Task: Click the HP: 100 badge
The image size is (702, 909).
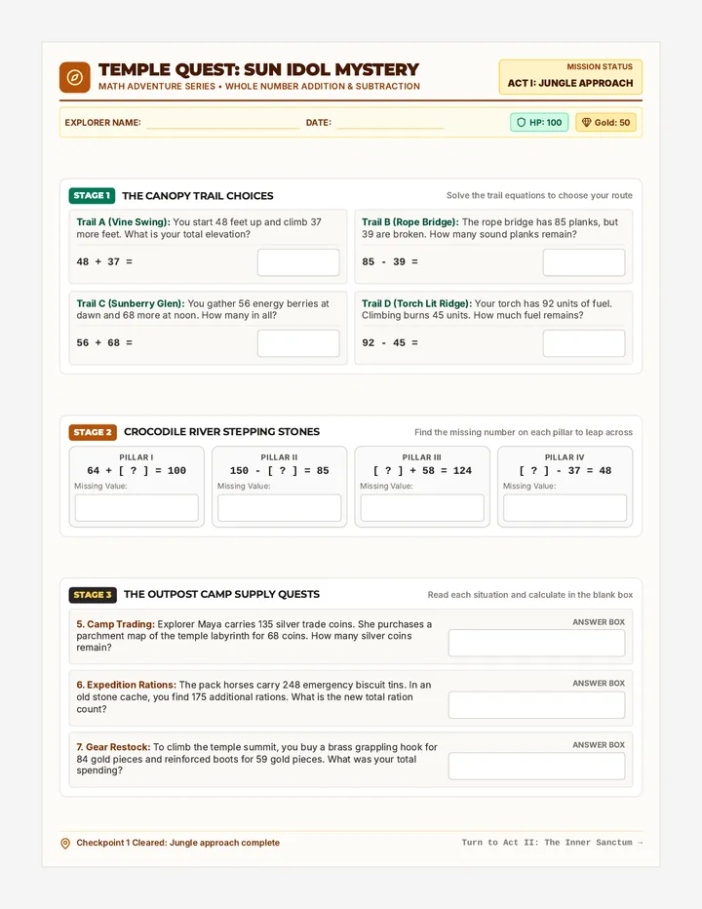Action: (x=539, y=122)
